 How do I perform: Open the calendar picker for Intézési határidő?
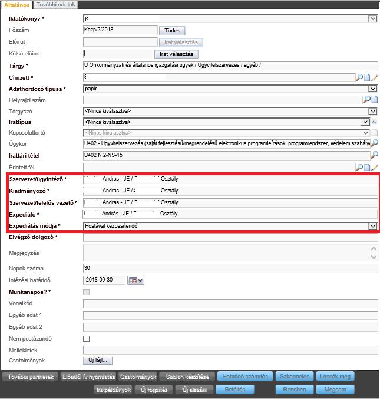(x=136, y=280)
